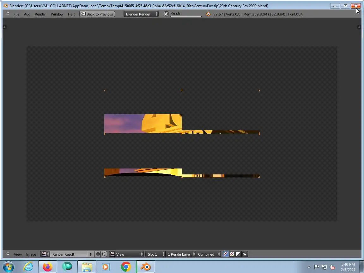Click Back to Previous button
Screen dimensions: 364x273
coord(97,14)
